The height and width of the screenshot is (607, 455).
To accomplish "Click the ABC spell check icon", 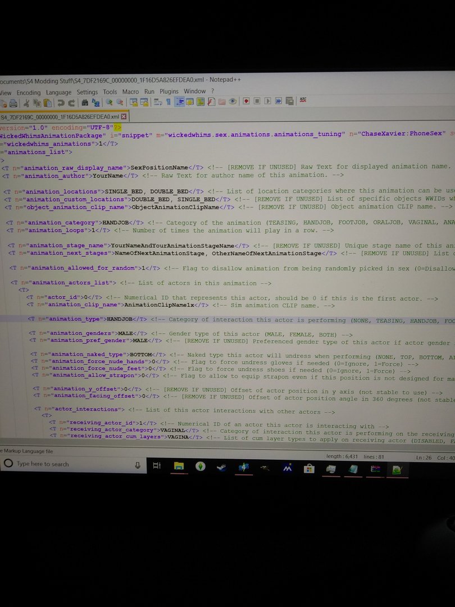I will (303, 100).
